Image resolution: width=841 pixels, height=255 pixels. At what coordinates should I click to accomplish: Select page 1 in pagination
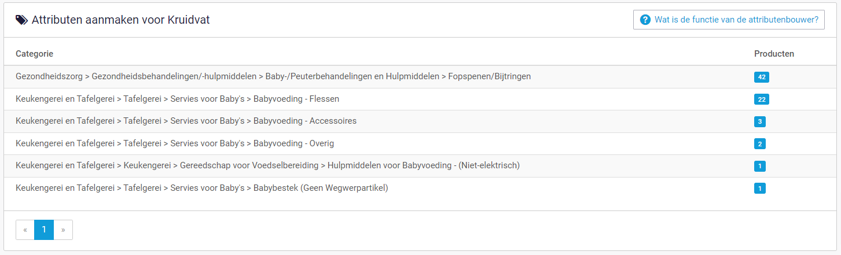[x=44, y=230]
